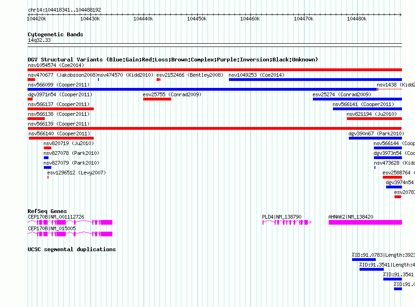Click the red bar under nsv821194
415x307 pixels.
point(374,119)
